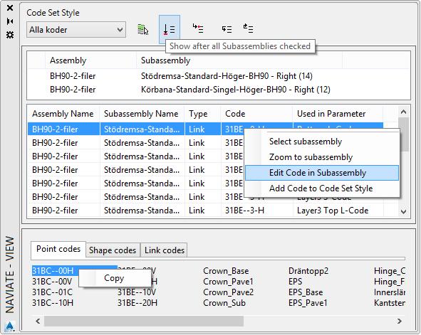The height and width of the screenshot is (335, 421).
Task: Select point code 31BE--10V
Action: [137, 292]
